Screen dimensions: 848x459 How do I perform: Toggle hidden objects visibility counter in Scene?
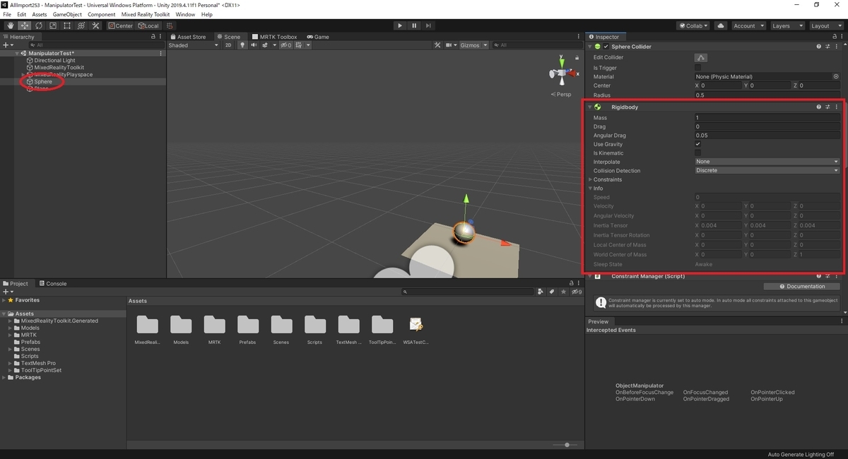coord(285,45)
